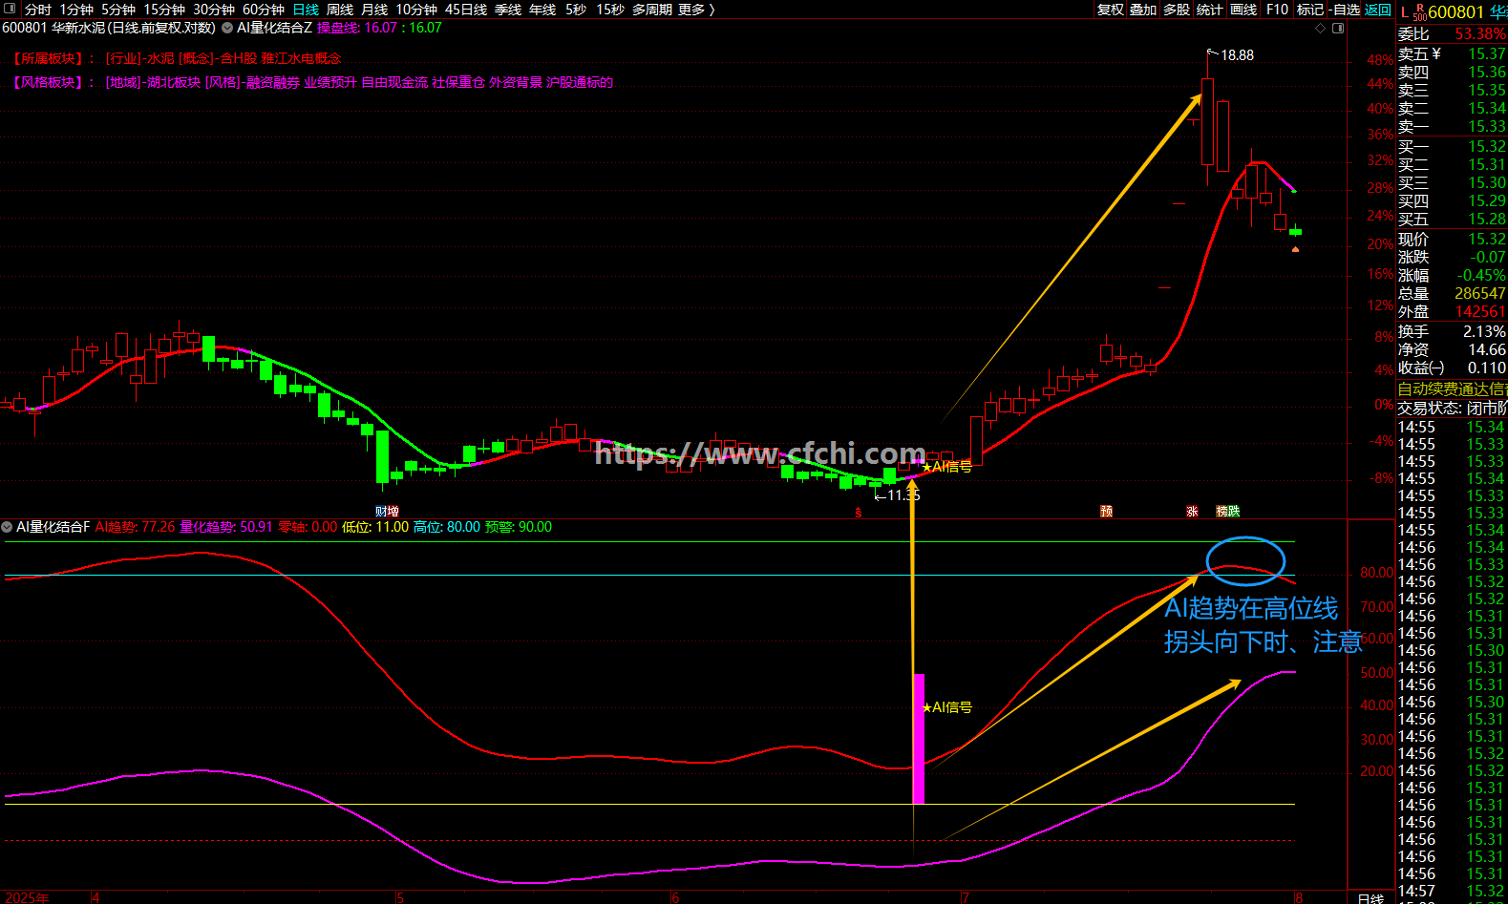Click 叠加 overlay button
The width and height of the screenshot is (1508, 904).
pyautogui.click(x=1143, y=10)
